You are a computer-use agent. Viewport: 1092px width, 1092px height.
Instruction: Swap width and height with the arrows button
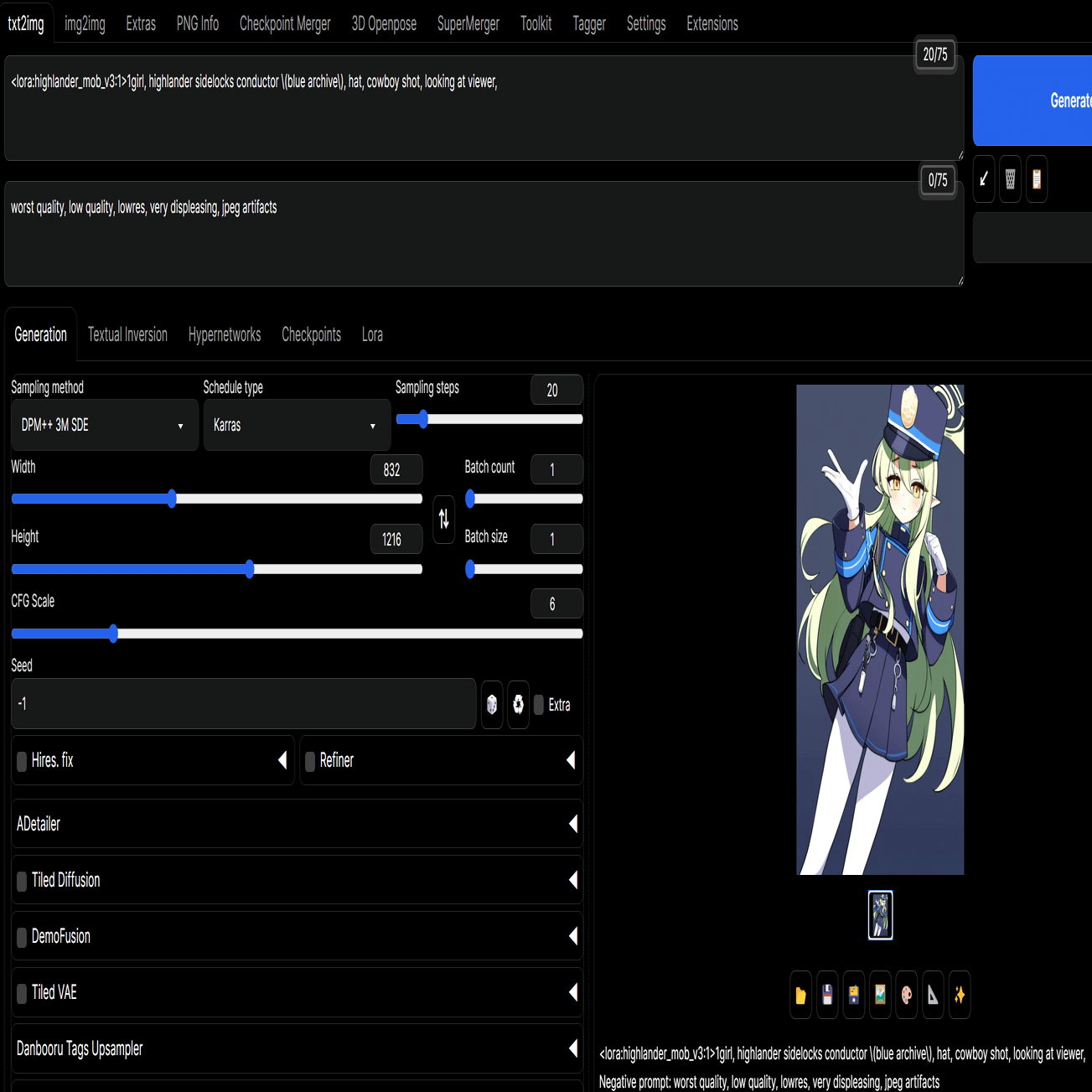[444, 520]
